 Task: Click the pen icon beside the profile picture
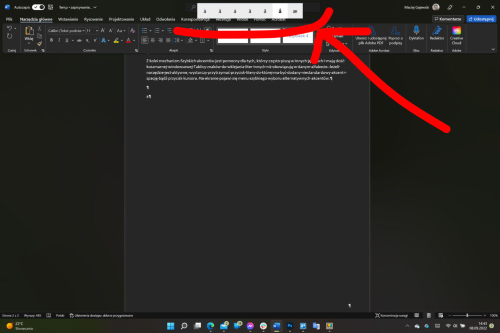point(450,7)
